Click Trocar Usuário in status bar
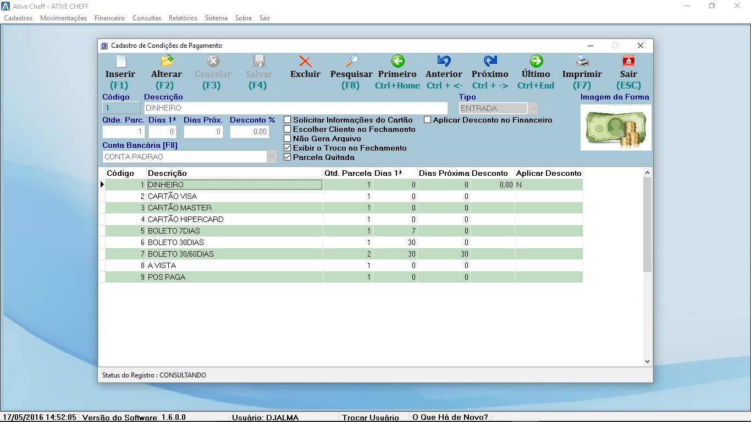 371,418
